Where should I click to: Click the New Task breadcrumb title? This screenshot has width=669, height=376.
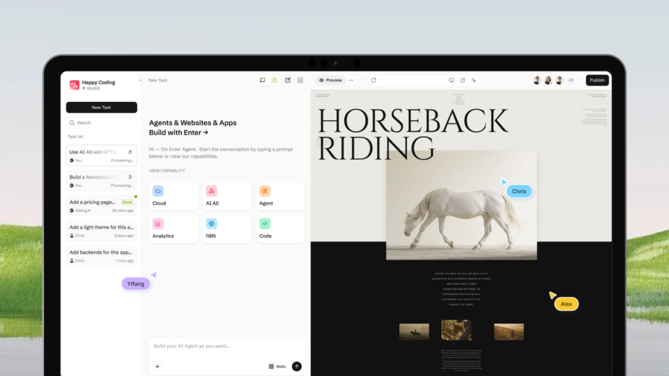(x=157, y=80)
